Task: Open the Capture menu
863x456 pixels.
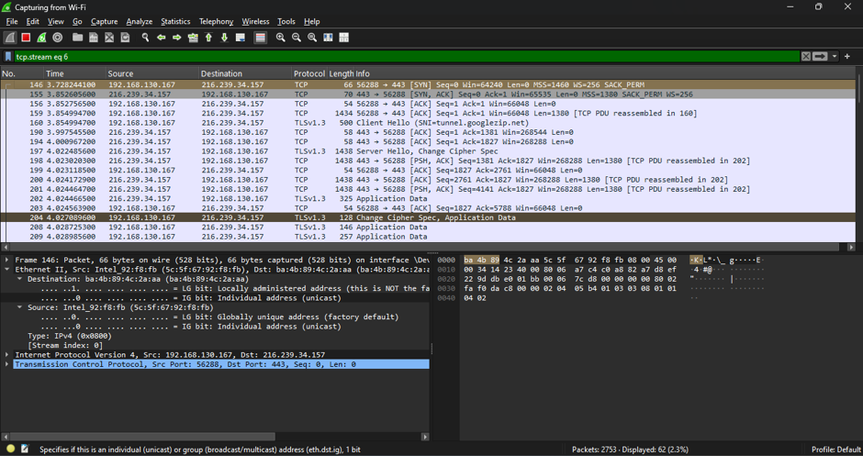Action: pos(104,21)
